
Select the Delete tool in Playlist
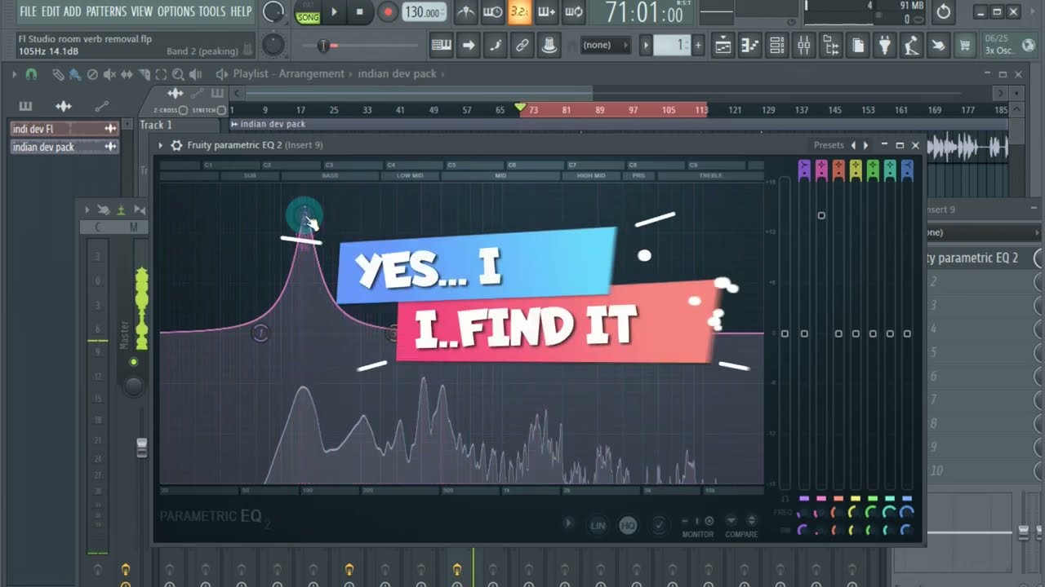(92, 74)
